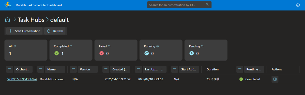Select the Failed status card
The width and height of the screenshot is (305, 95).
[116, 50]
